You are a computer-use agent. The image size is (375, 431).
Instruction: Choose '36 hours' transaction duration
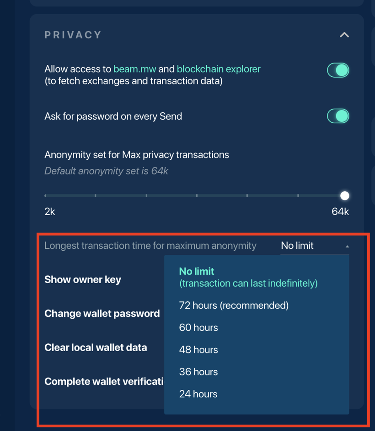tap(198, 372)
